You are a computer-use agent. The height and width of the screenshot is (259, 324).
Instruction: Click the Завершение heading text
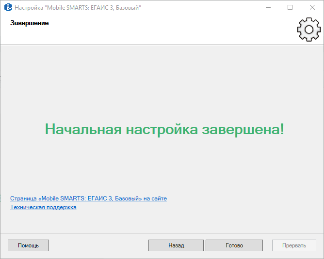(29, 23)
